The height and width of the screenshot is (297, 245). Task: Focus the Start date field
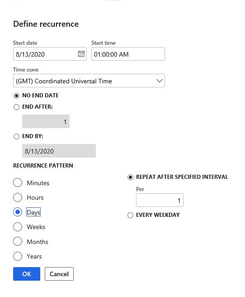[50, 54]
